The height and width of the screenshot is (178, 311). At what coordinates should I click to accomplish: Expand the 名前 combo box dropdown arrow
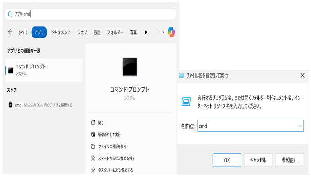pyautogui.click(x=300, y=126)
